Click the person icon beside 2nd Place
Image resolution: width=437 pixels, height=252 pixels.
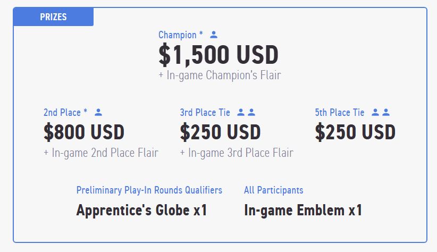tap(98, 112)
